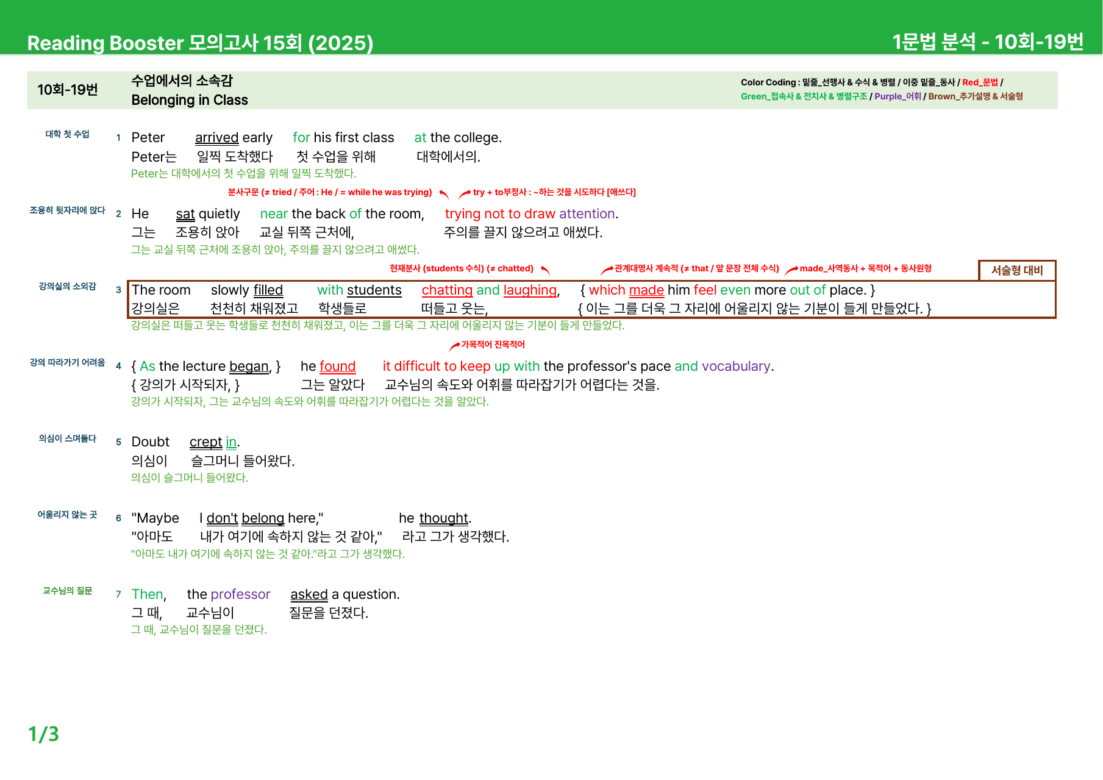1103x780 pixels.
Task: Click the red arrow before 관계대명사 계속적 note
Action: [607, 270]
